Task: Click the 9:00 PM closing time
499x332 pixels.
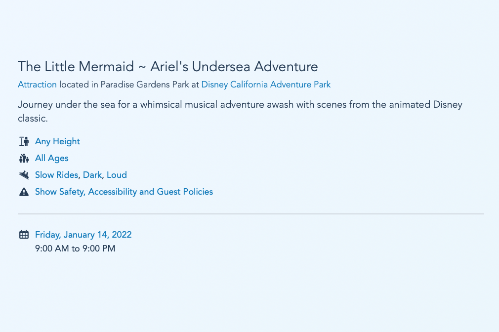Action: tap(98, 249)
